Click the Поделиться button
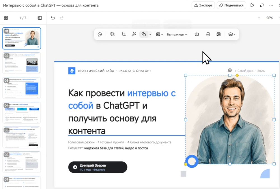Viewport: 280px width, 189px height. tap(232, 5)
